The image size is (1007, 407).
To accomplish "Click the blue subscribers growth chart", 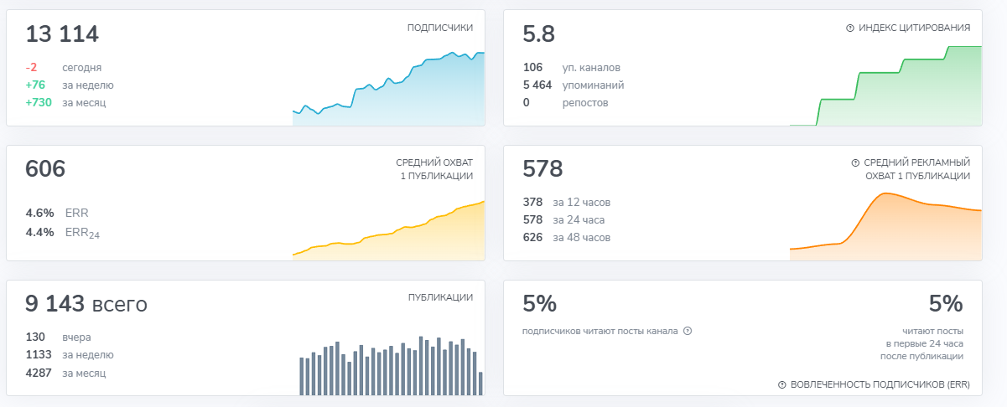I will click(388, 92).
